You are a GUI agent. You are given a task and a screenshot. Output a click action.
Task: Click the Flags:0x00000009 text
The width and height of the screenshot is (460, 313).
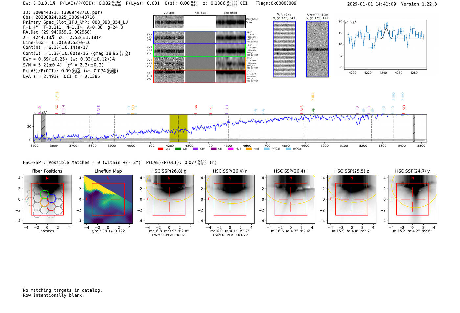(276, 3)
